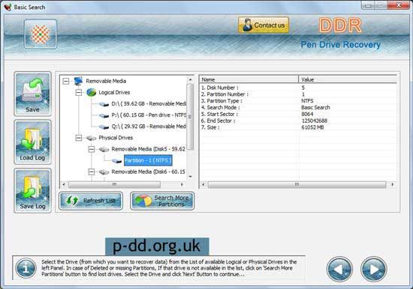Collapse the Removable Media Disk5 node
This screenshot has width=413, height=289.
[x=91, y=149]
